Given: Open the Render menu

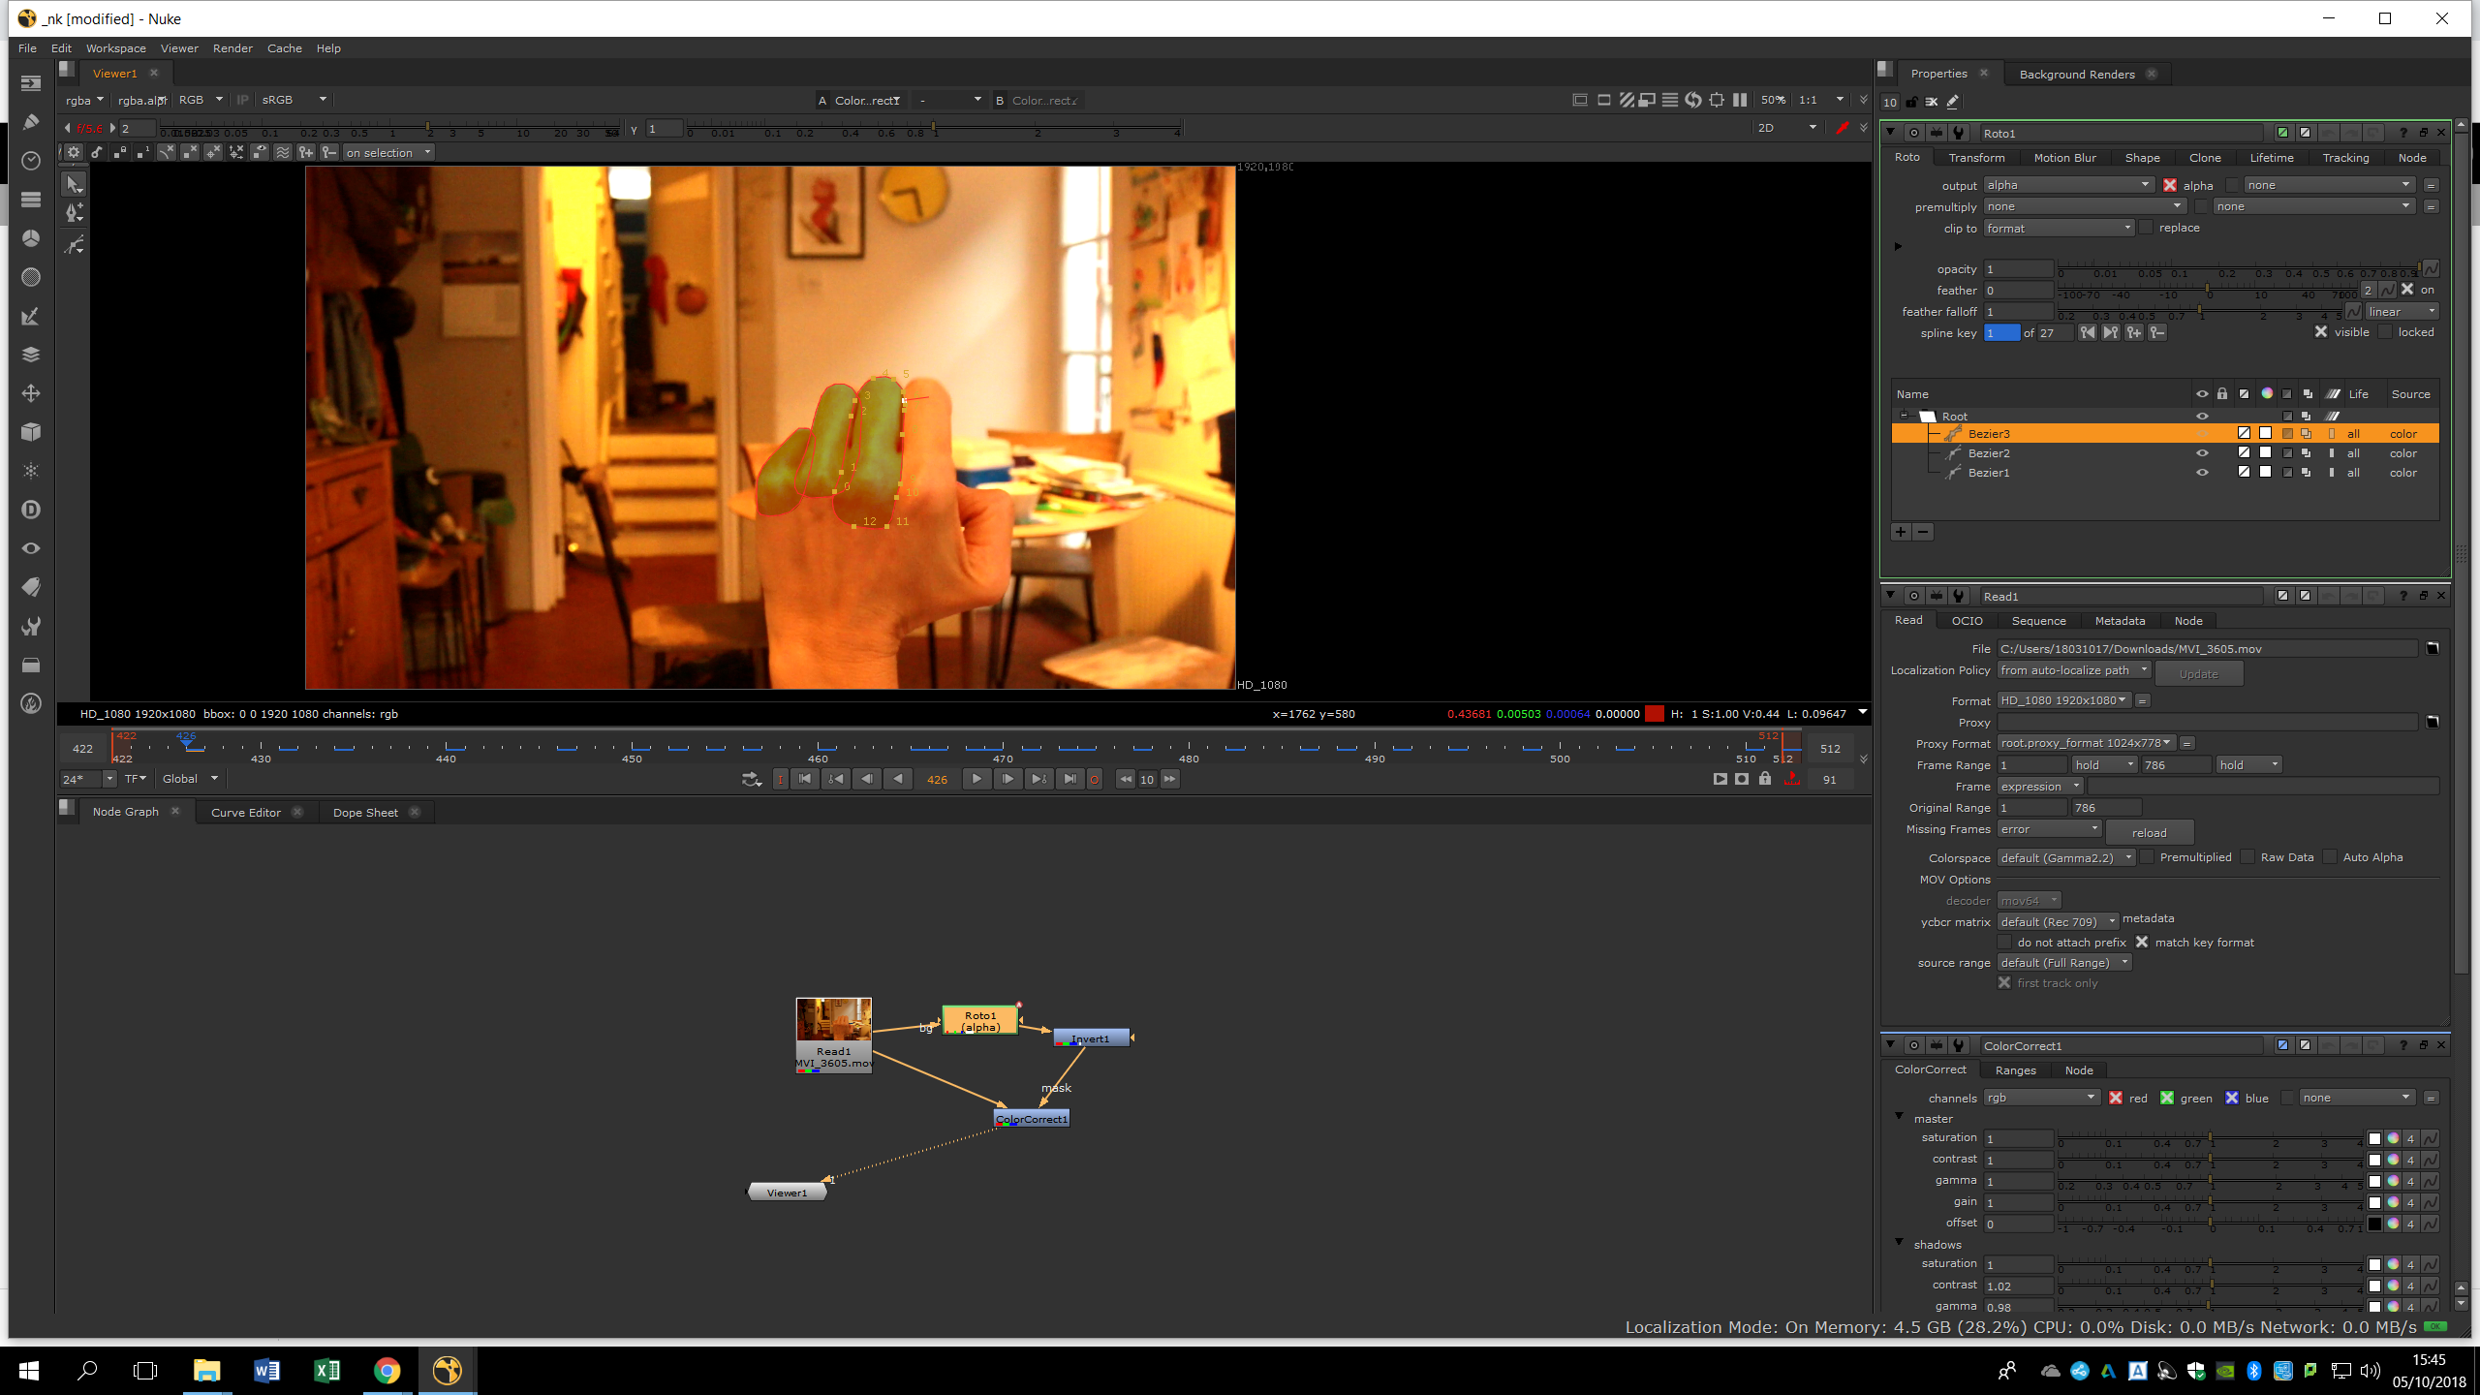Looking at the screenshot, I should pos(232,48).
